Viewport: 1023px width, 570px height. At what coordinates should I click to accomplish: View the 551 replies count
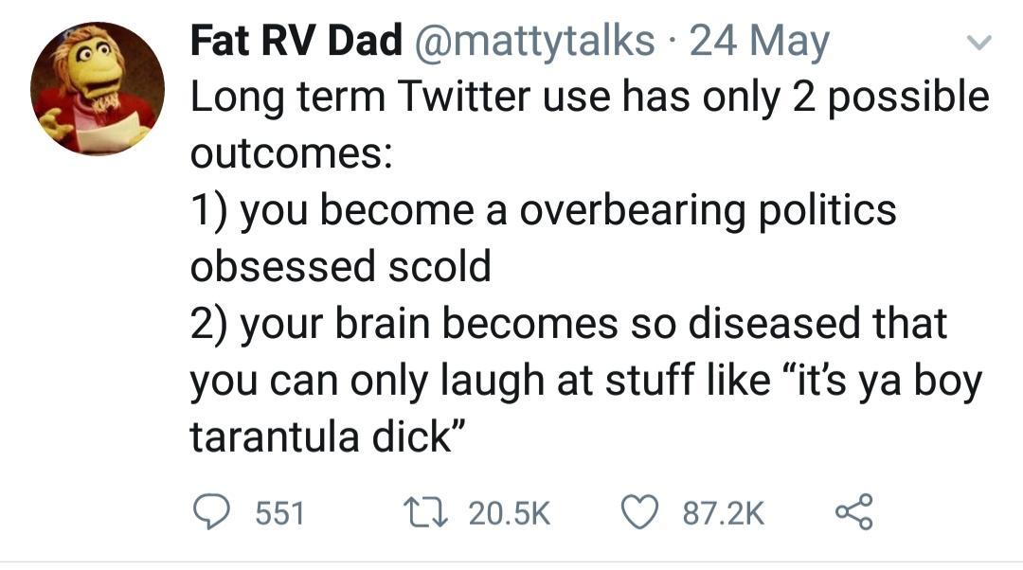(279, 512)
